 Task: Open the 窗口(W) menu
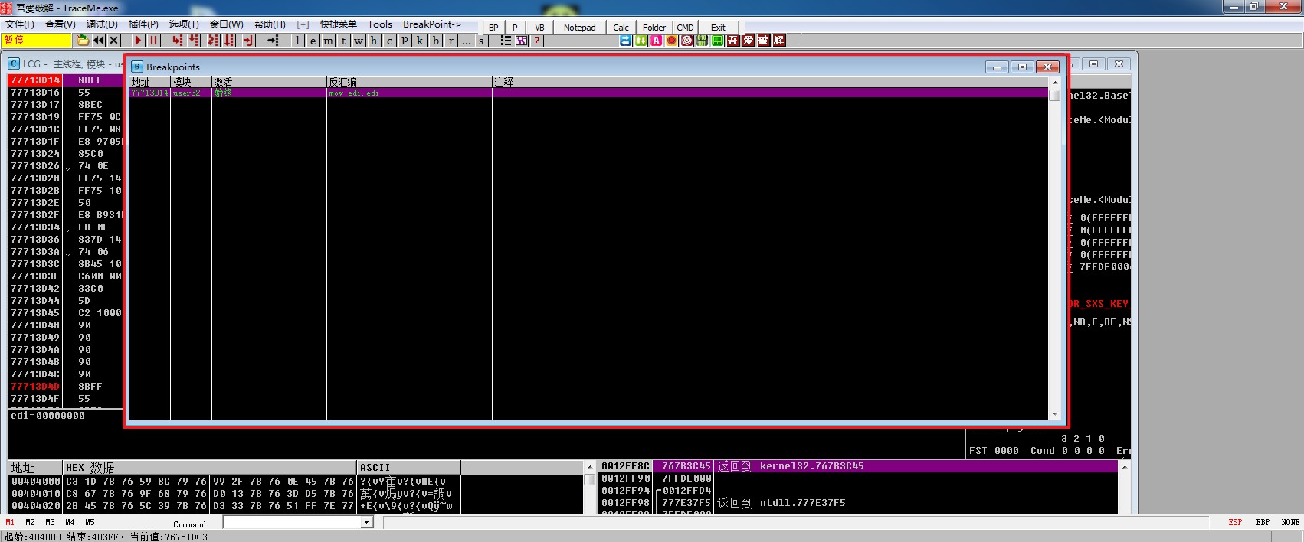tap(227, 24)
